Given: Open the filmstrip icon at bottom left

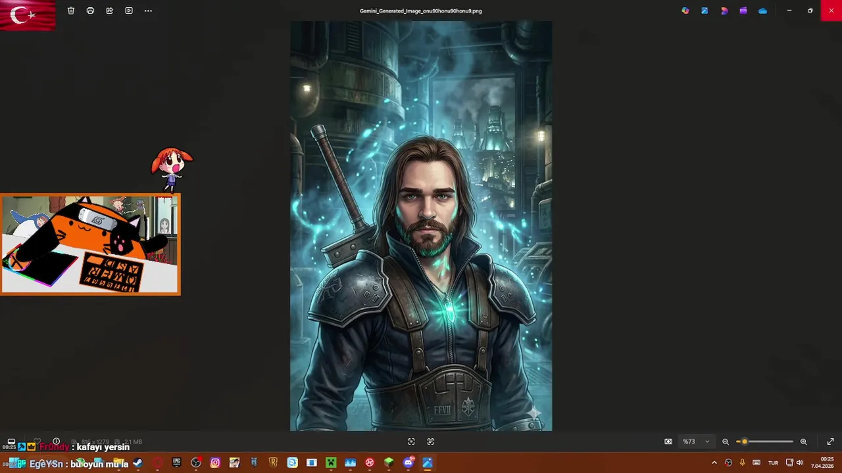Looking at the screenshot, I should [x=11, y=441].
